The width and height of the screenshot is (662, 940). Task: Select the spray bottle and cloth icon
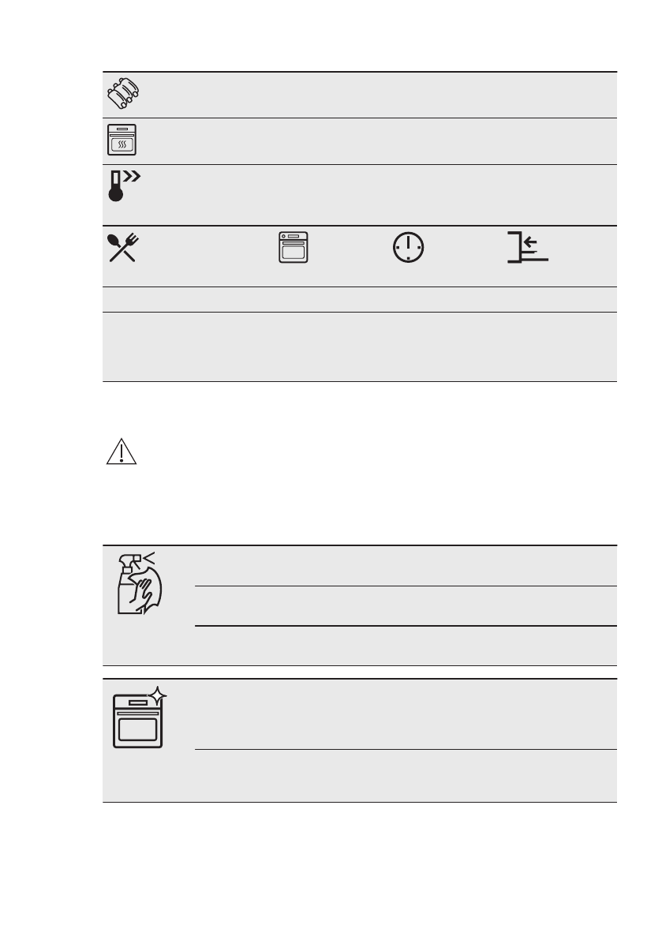pyautogui.click(x=134, y=582)
